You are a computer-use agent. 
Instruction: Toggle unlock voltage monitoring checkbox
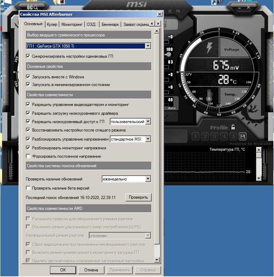point(28,148)
